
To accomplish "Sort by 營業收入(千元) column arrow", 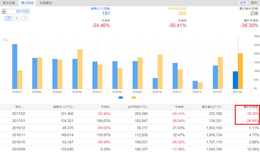I will (74, 107).
